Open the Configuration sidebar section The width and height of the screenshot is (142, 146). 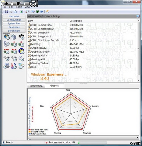[x=14, y=20]
